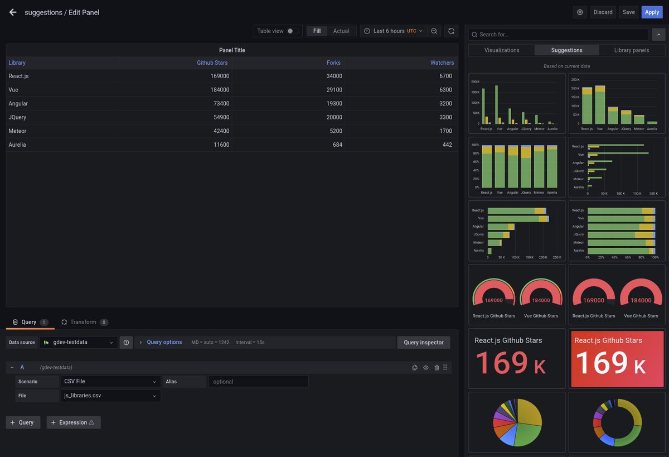This screenshot has height=457, width=669.
Task: Choose the gauge suggestion with threshold ring
Action: click(517, 295)
